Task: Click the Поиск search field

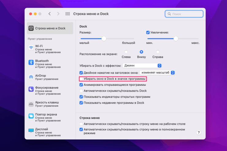Action: coord(184,14)
